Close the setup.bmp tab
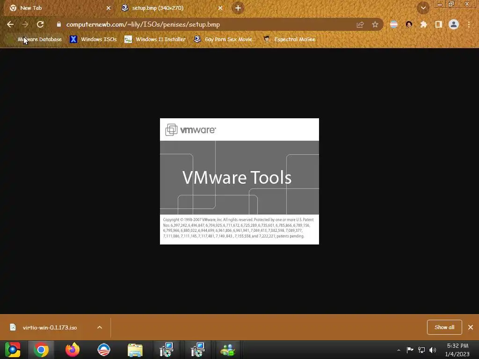479x359 pixels. pyautogui.click(x=220, y=8)
